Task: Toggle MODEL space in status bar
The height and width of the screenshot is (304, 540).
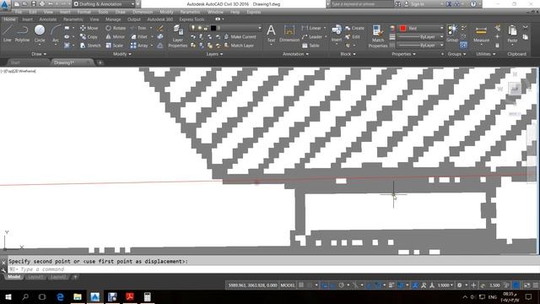Action: pos(288,285)
